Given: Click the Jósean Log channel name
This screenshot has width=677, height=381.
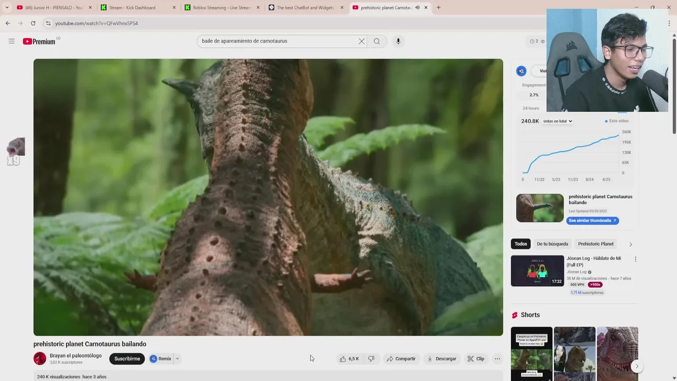Looking at the screenshot, I should point(577,272).
